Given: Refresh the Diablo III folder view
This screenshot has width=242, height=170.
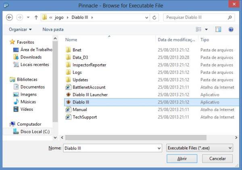Looking at the screenshot, I should pyautogui.click(x=154, y=17).
